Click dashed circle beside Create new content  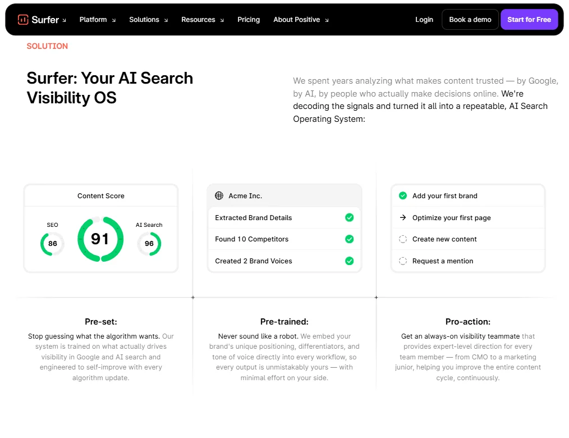tap(403, 239)
